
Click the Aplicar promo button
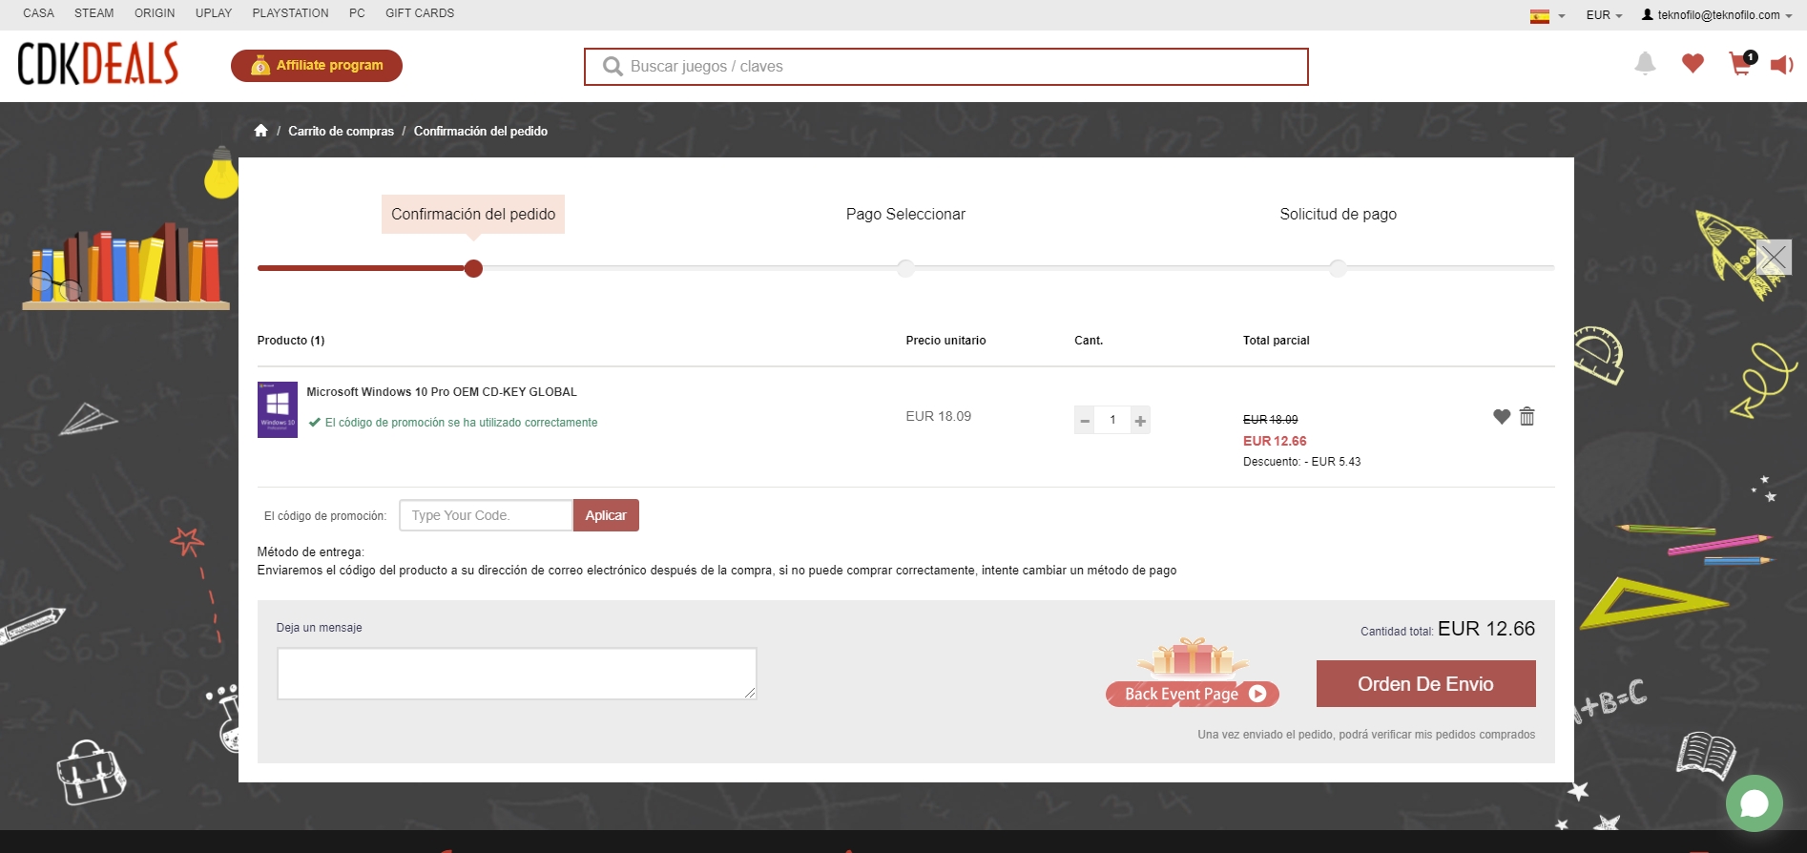tap(606, 515)
